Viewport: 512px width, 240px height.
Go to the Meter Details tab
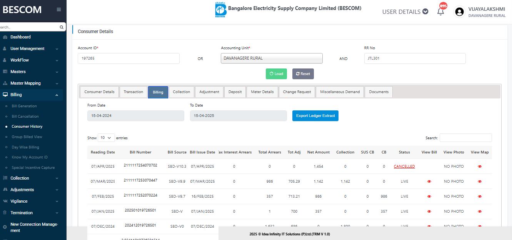click(x=262, y=92)
